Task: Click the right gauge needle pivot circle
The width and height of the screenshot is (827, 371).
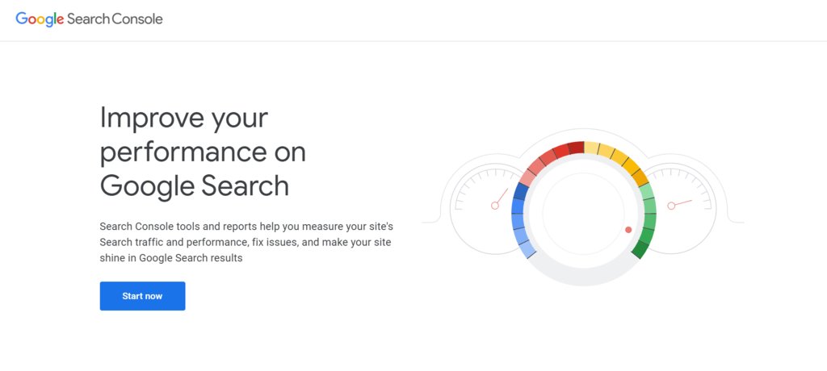Action: click(x=671, y=206)
